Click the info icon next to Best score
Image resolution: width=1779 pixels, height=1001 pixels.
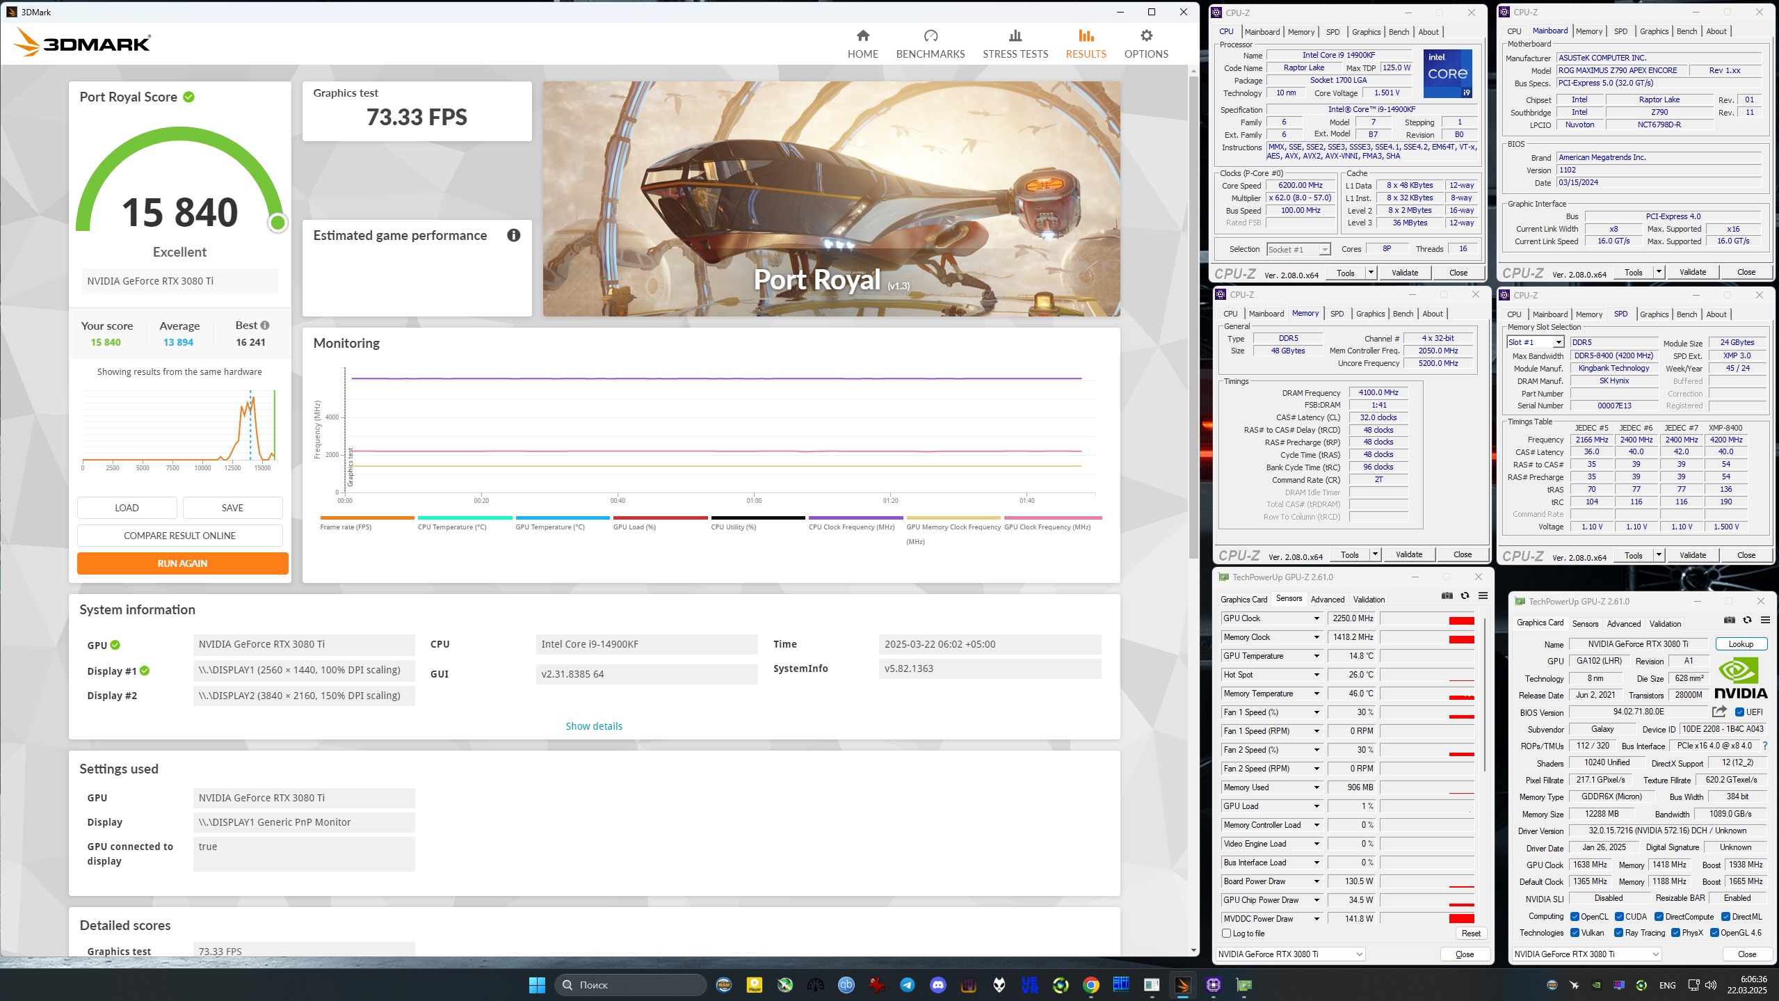tap(265, 325)
